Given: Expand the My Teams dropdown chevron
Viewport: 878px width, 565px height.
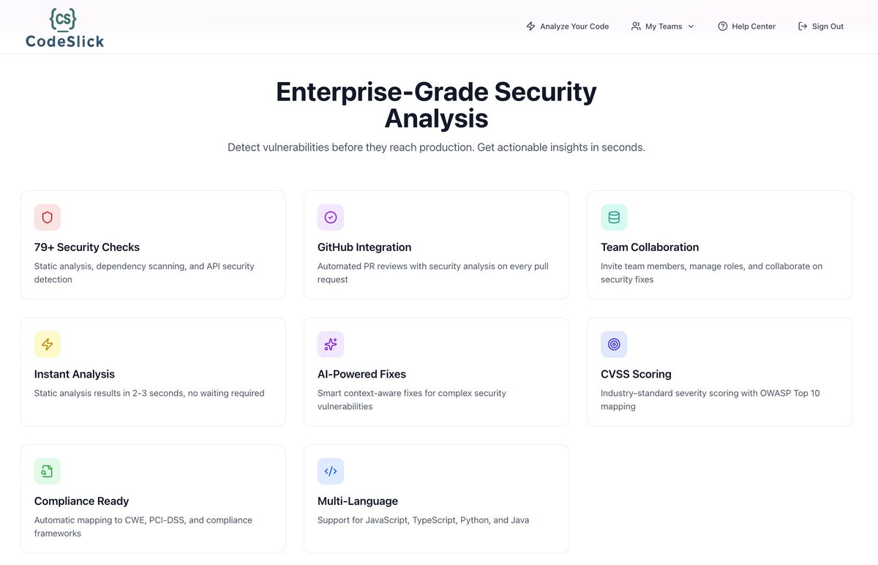Looking at the screenshot, I should 691,26.
